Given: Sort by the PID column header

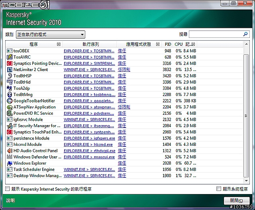Looking at the screenshot, I should point(168,44).
